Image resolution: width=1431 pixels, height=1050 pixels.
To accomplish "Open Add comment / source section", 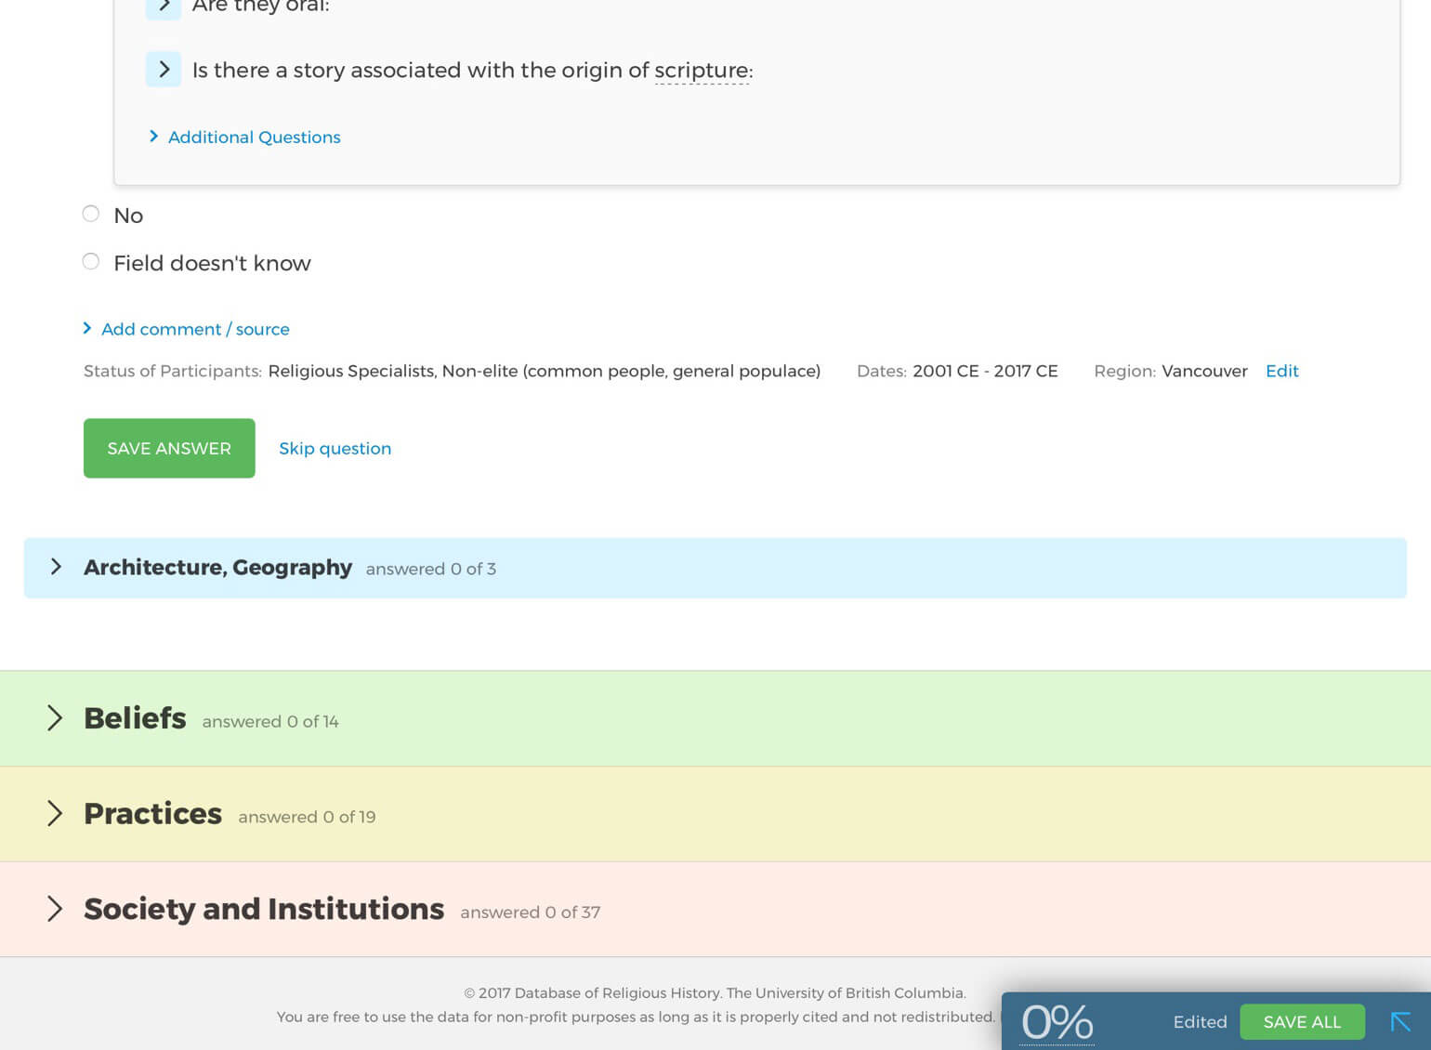I will click(195, 329).
